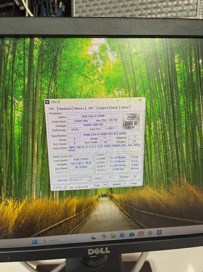Click the Comet Lake code name value

(81, 121)
